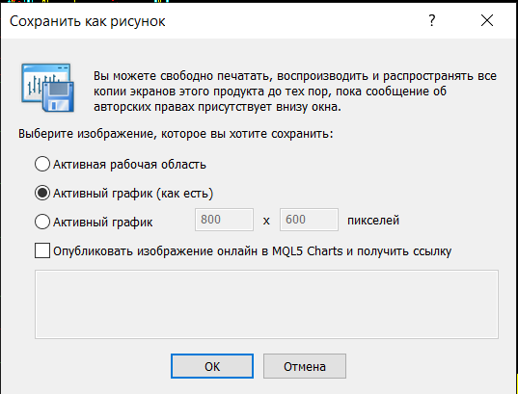This screenshot has width=518, height=394.
Task: Click the empty link output box
Action: (x=266, y=304)
